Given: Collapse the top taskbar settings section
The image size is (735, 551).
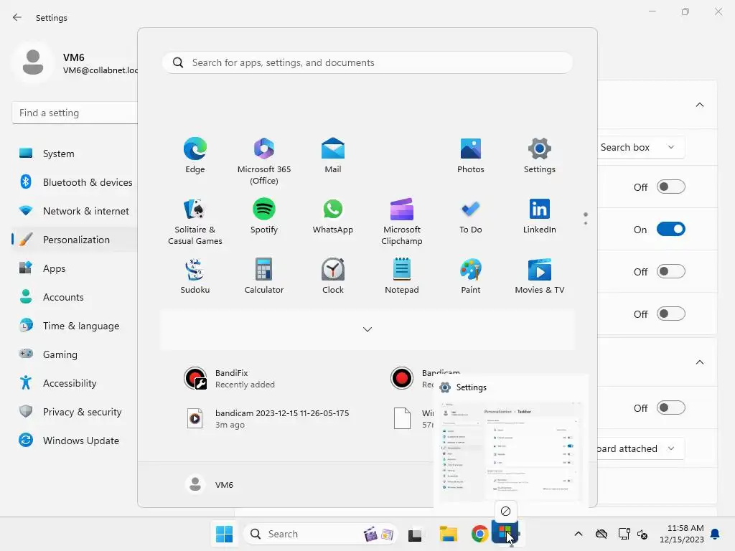Looking at the screenshot, I should 699,105.
